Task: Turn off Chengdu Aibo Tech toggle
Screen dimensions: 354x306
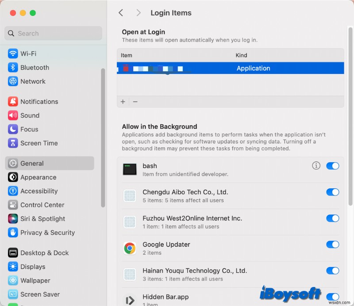Action: (333, 192)
